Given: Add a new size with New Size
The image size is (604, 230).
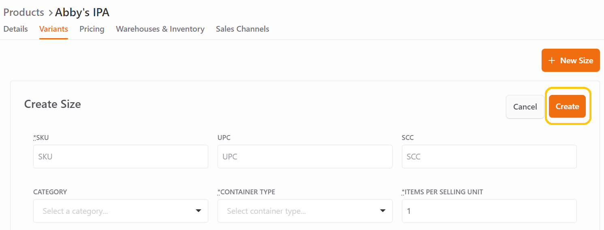Looking at the screenshot, I should coord(570,60).
